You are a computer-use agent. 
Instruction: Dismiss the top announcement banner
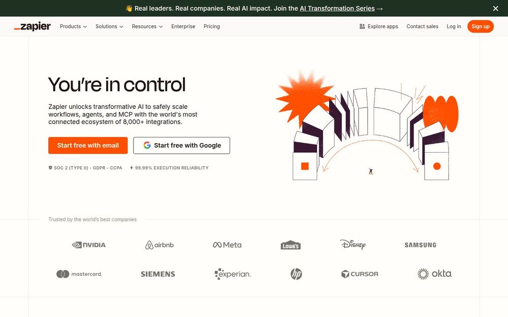(495, 8)
